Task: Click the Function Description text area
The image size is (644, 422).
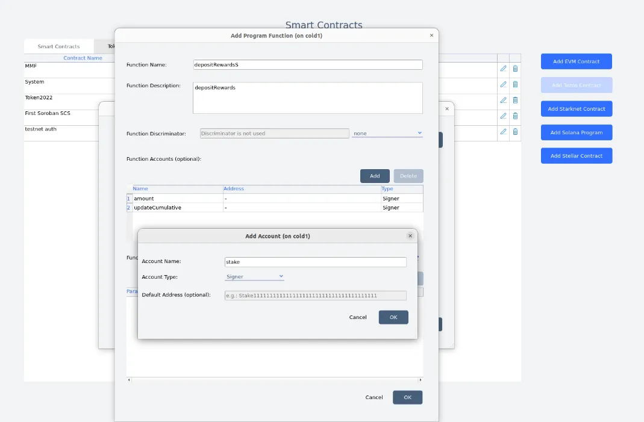Action: (308, 98)
